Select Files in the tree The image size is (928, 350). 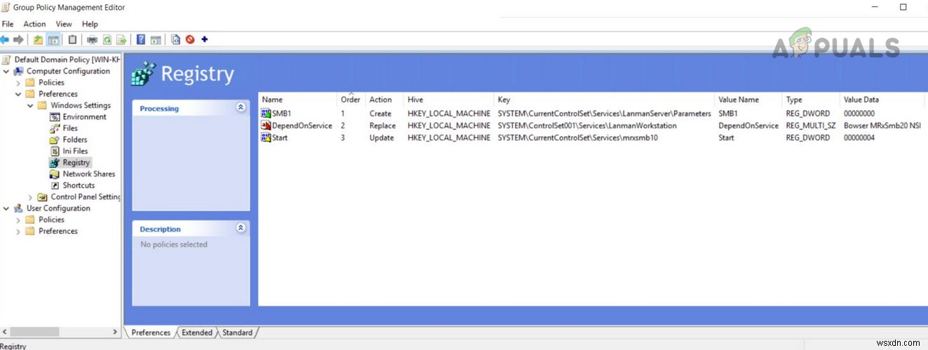pyautogui.click(x=70, y=128)
